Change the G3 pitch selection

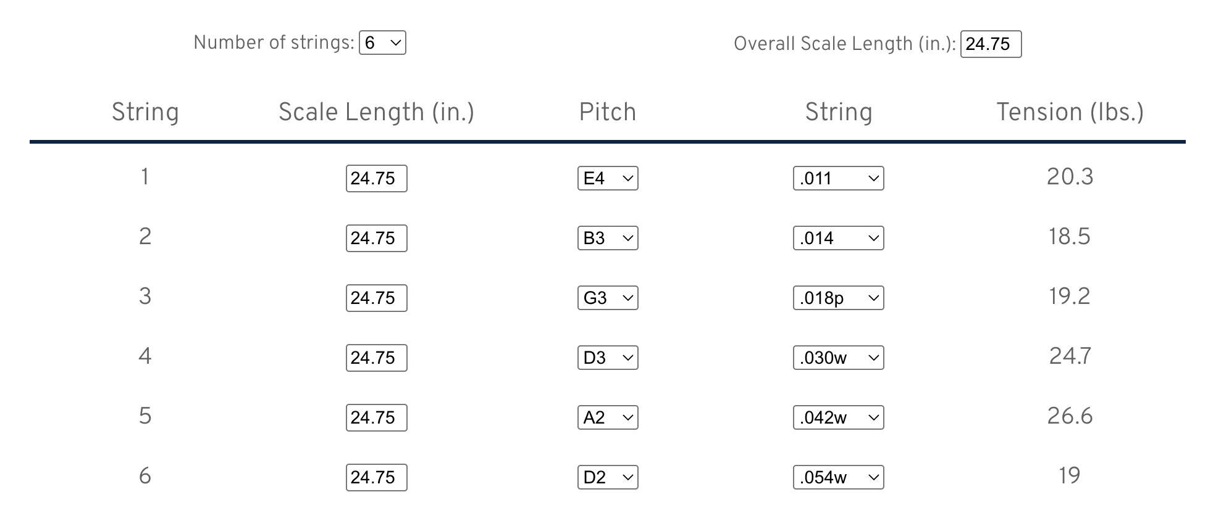click(608, 298)
